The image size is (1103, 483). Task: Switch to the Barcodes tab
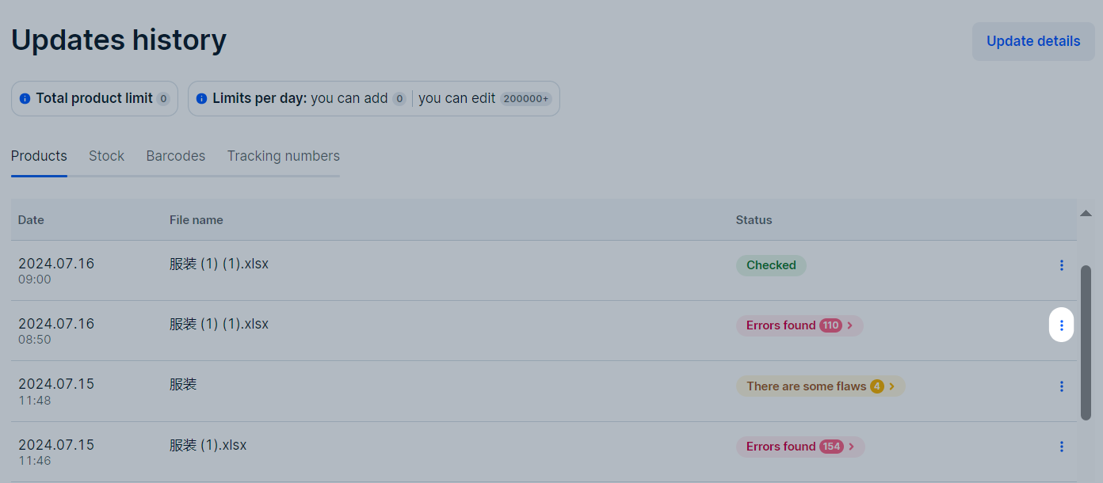pyautogui.click(x=176, y=156)
